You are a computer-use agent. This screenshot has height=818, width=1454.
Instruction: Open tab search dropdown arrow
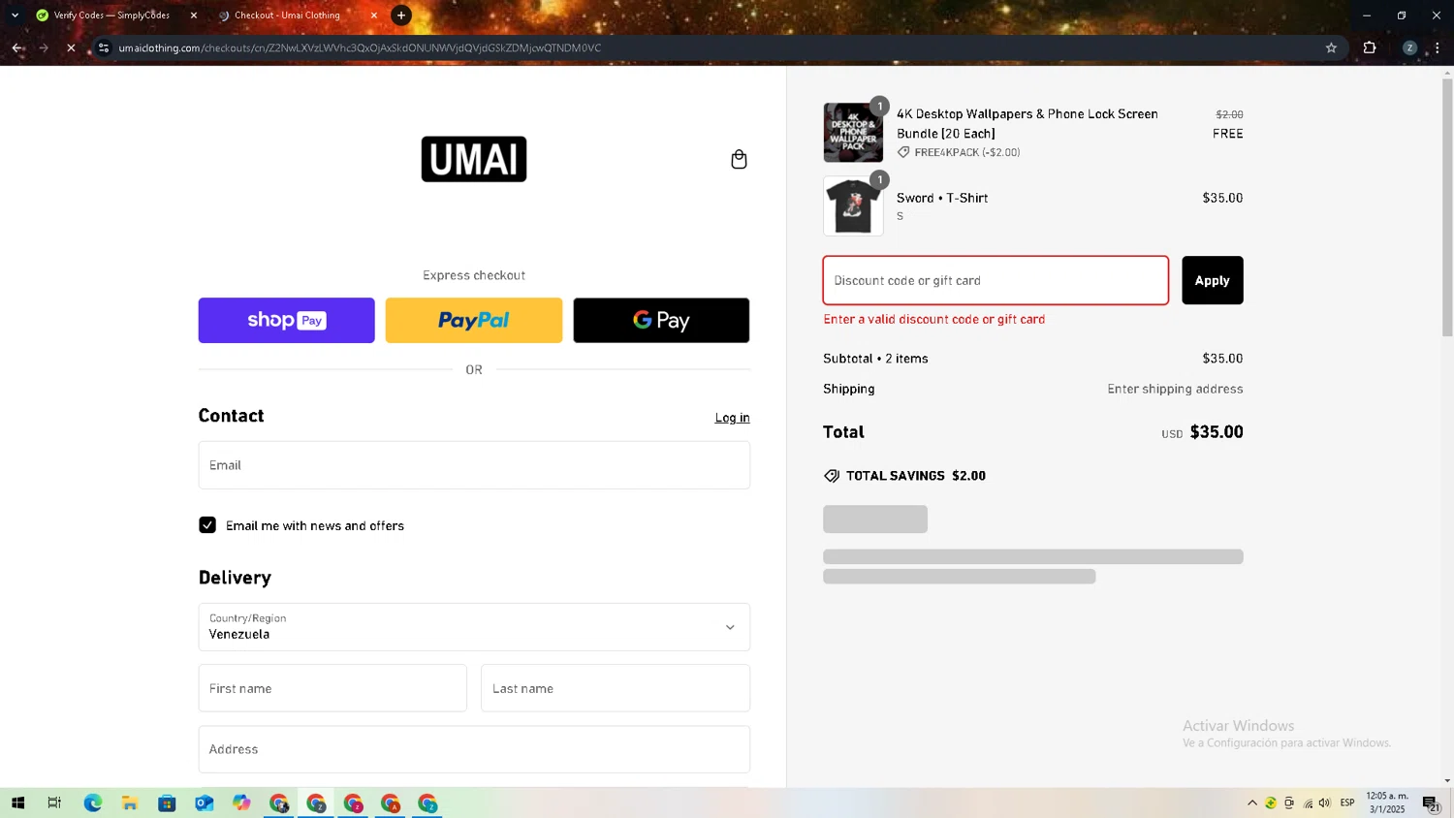pyautogui.click(x=15, y=16)
